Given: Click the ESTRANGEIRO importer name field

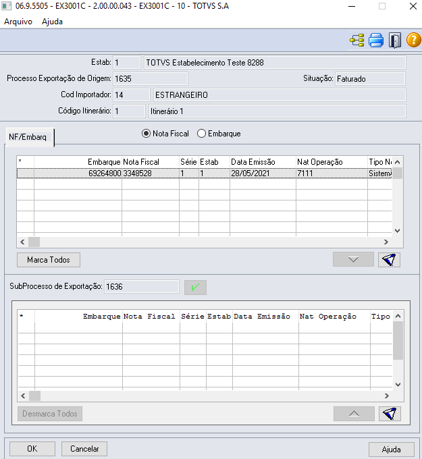Looking at the screenshot, I should [280, 95].
